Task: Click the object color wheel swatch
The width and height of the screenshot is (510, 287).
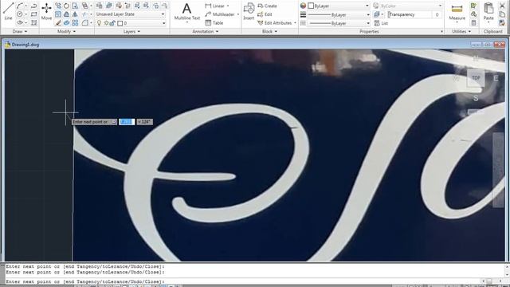Action: 303,6
